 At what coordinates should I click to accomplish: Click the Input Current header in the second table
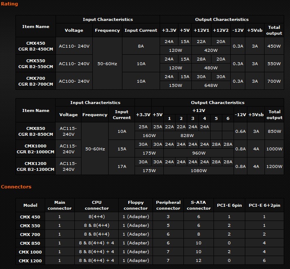122,114
